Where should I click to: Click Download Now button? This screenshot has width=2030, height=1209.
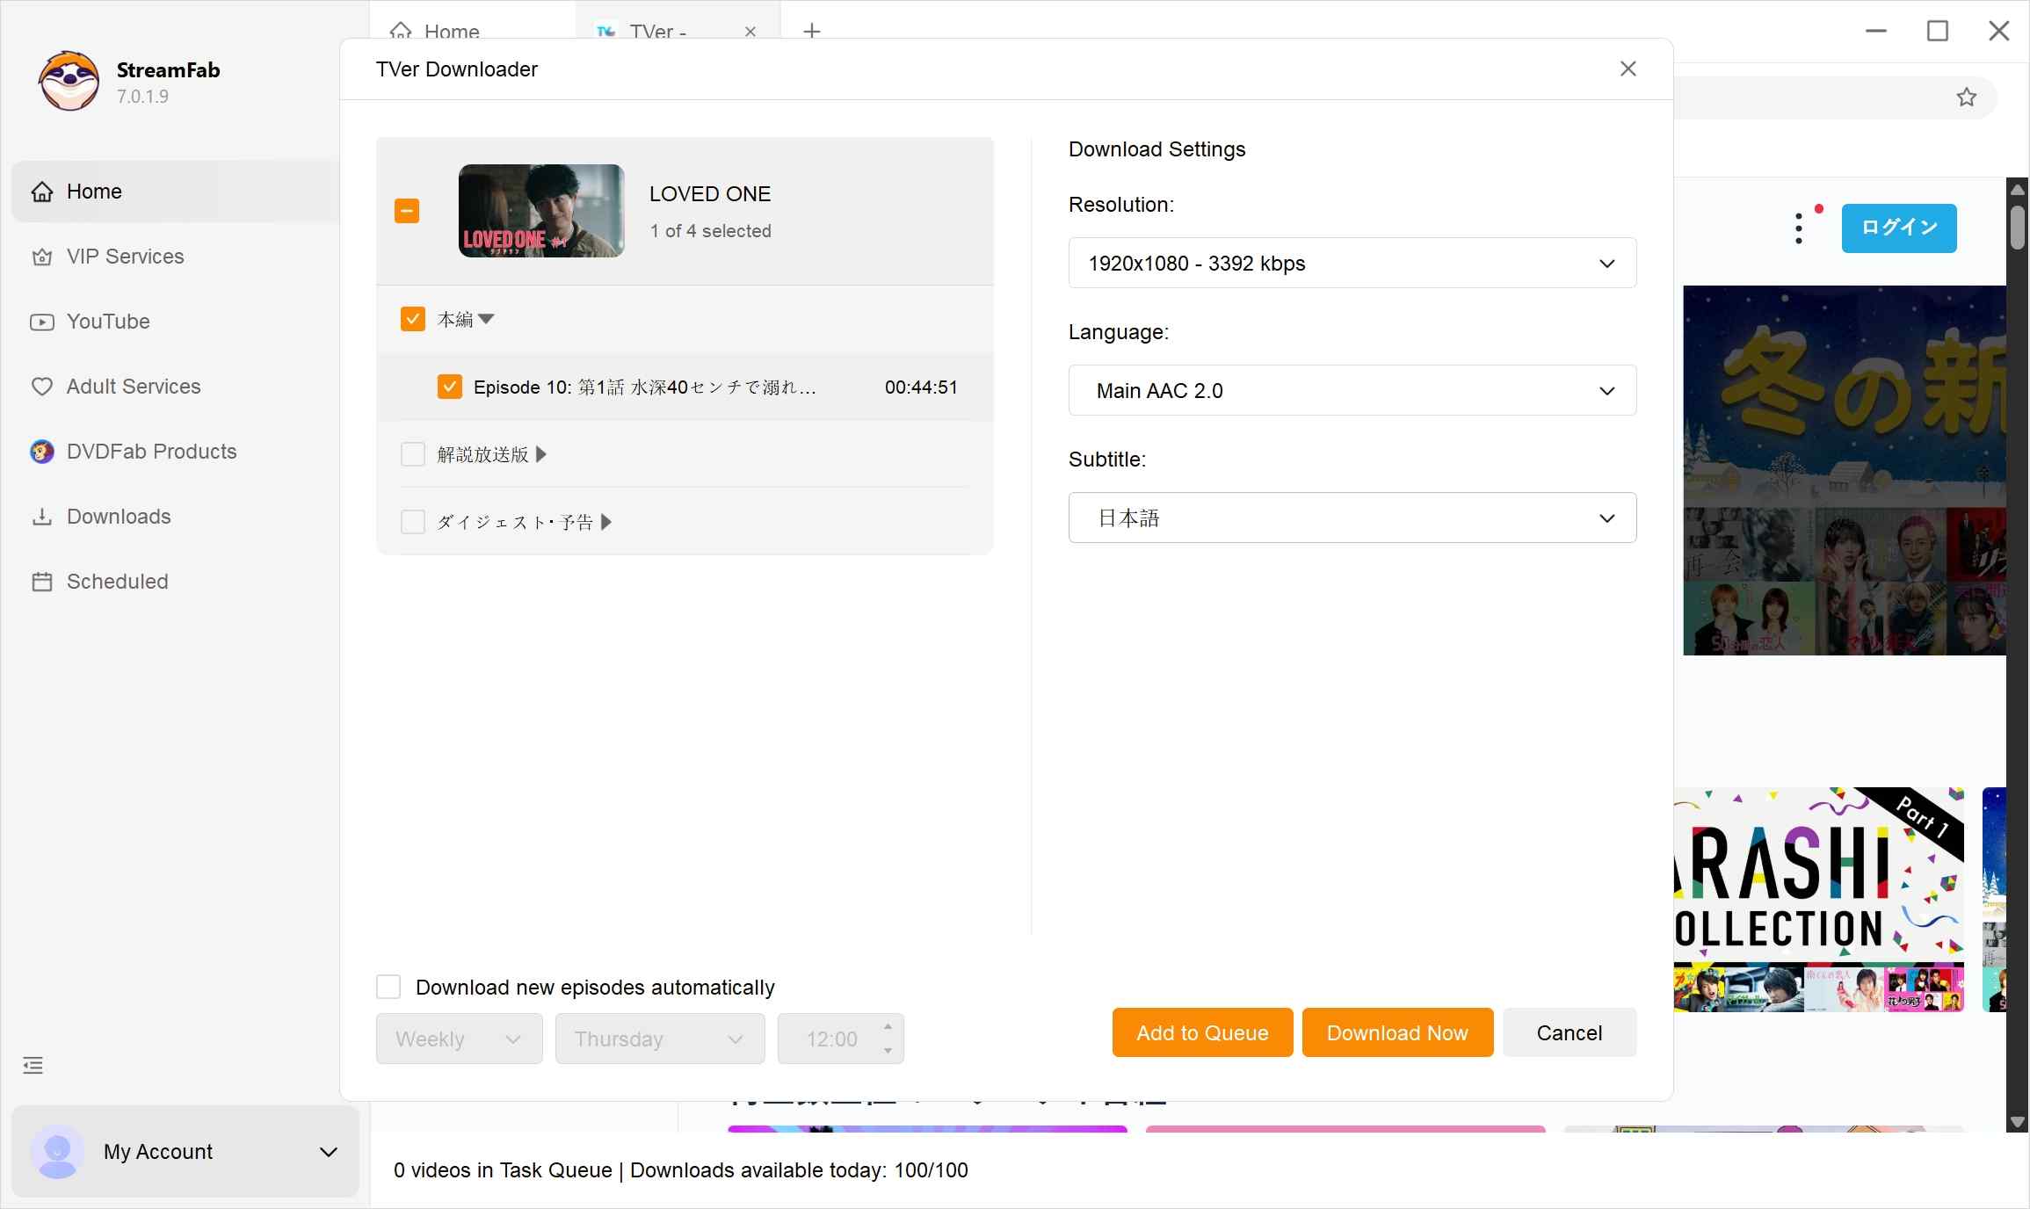tap(1397, 1032)
